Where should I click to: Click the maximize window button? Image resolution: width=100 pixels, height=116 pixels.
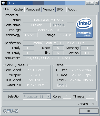[92, 3]
